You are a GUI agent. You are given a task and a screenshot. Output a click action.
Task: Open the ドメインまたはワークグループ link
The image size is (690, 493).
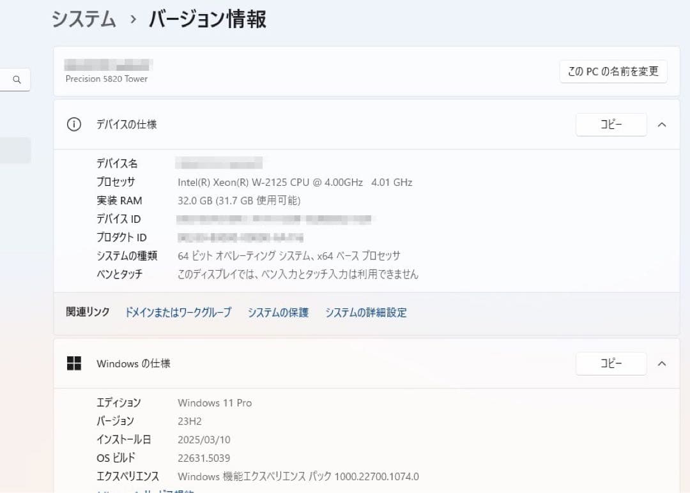click(x=178, y=313)
